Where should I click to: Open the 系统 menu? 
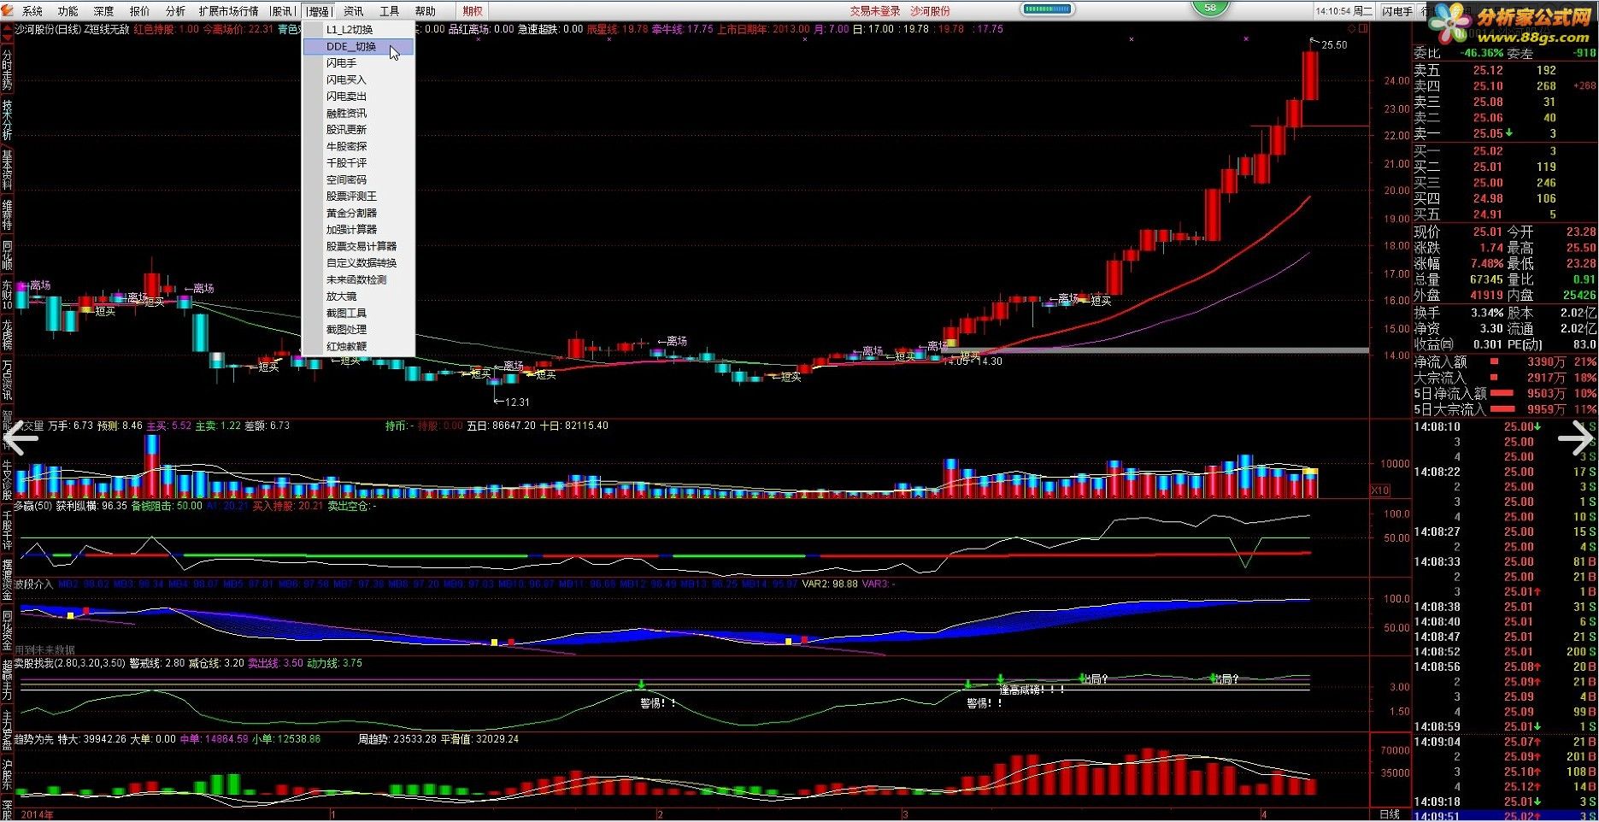pos(32,11)
